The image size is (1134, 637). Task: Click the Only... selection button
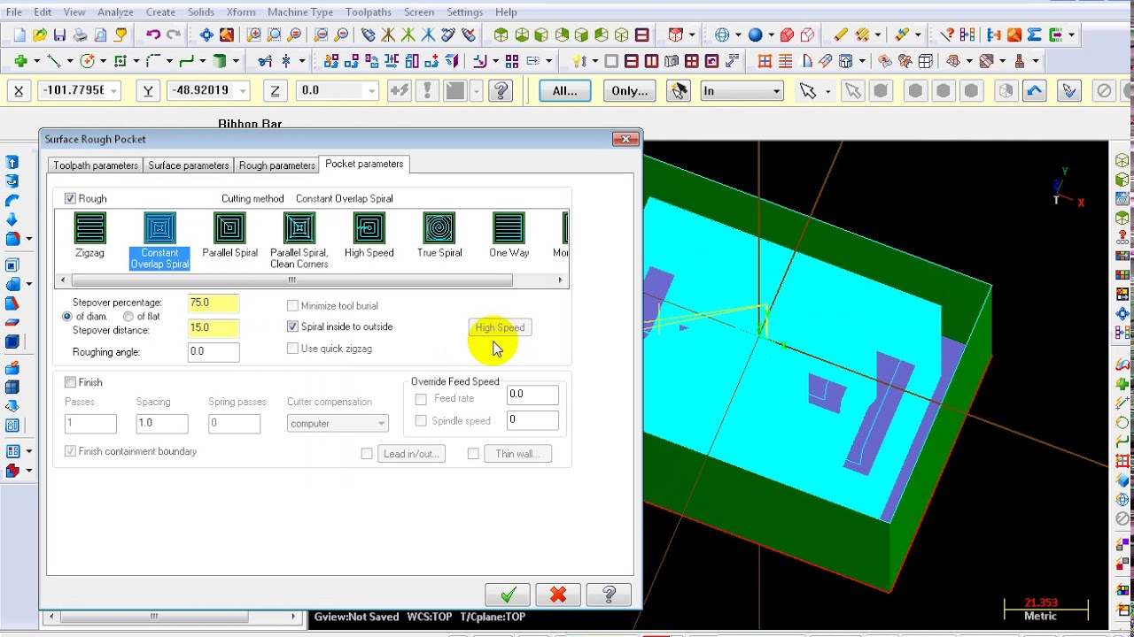[x=629, y=90]
